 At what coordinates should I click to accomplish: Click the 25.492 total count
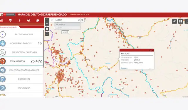coord(36,61)
